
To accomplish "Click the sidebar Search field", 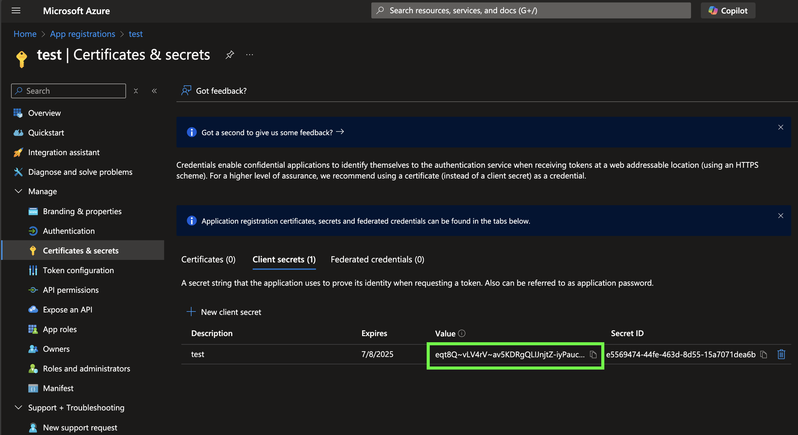I will coord(69,91).
